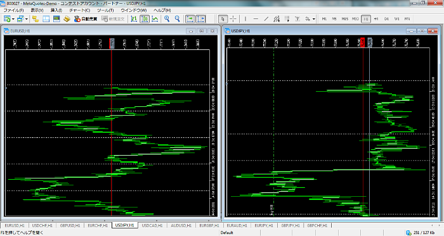Select the bar chart type icon
Image resolution: width=444 pixels, height=236 pixels.
tap(134, 19)
